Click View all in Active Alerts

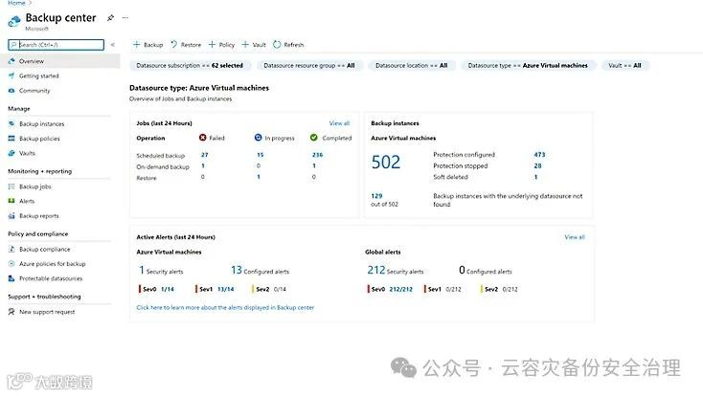coord(575,237)
